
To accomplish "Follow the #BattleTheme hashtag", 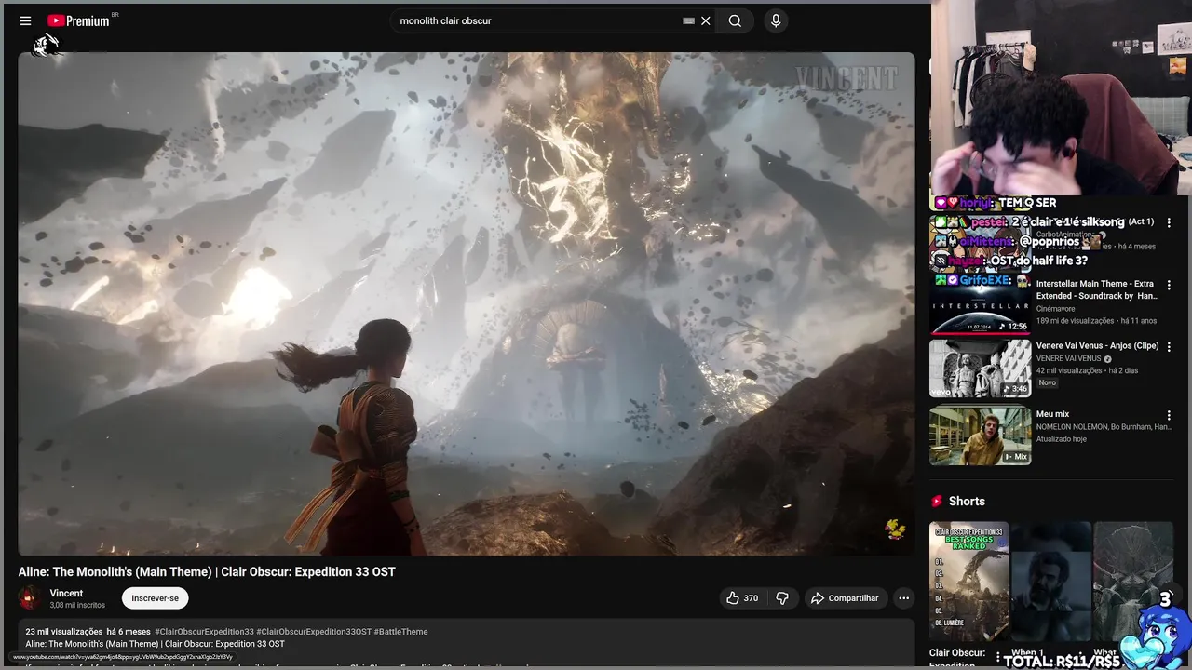I will pyautogui.click(x=400, y=632).
